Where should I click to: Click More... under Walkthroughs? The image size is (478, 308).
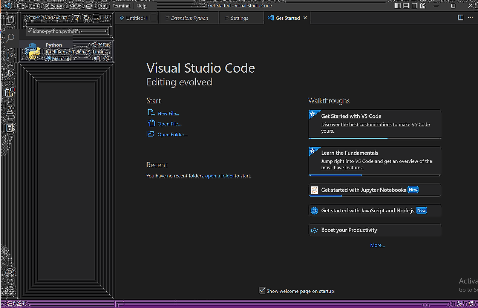[377, 245]
